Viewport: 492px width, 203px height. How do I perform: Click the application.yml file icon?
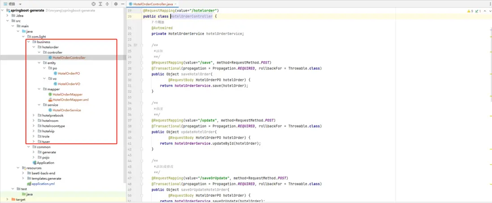(x=29, y=184)
